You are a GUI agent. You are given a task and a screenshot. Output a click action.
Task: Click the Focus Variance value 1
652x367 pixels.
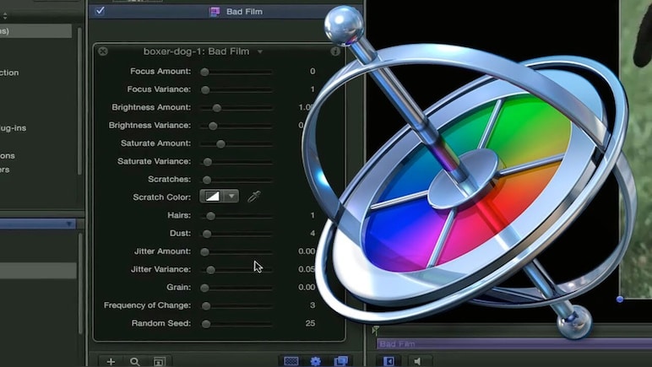point(312,89)
